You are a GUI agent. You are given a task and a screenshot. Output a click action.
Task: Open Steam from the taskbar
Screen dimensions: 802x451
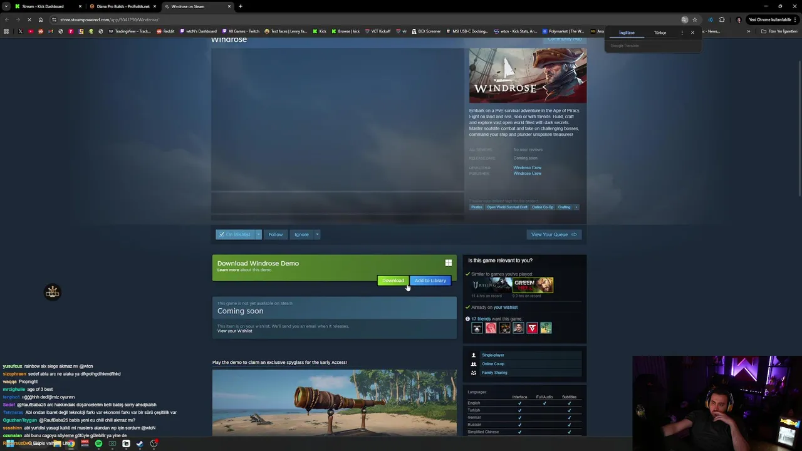pyautogui.click(x=140, y=443)
